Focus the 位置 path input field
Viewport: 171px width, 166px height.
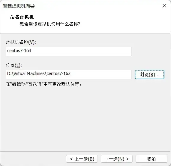(x=69, y=74)
